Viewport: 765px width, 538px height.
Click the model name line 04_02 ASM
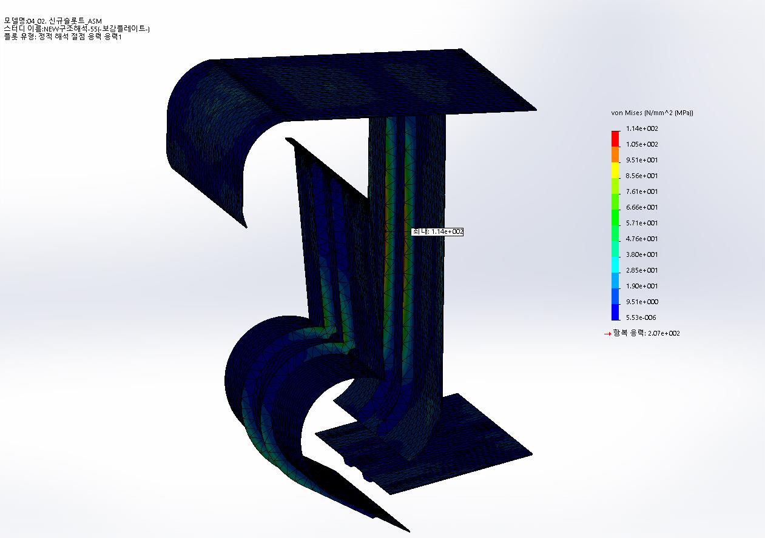57,21
